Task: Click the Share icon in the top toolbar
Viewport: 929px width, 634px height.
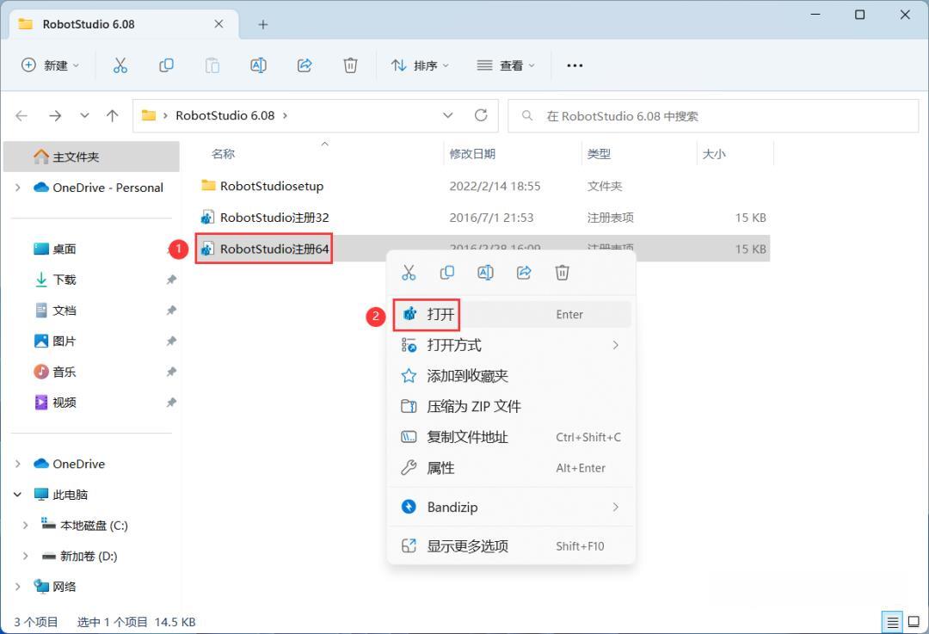Action: [305, 65]
